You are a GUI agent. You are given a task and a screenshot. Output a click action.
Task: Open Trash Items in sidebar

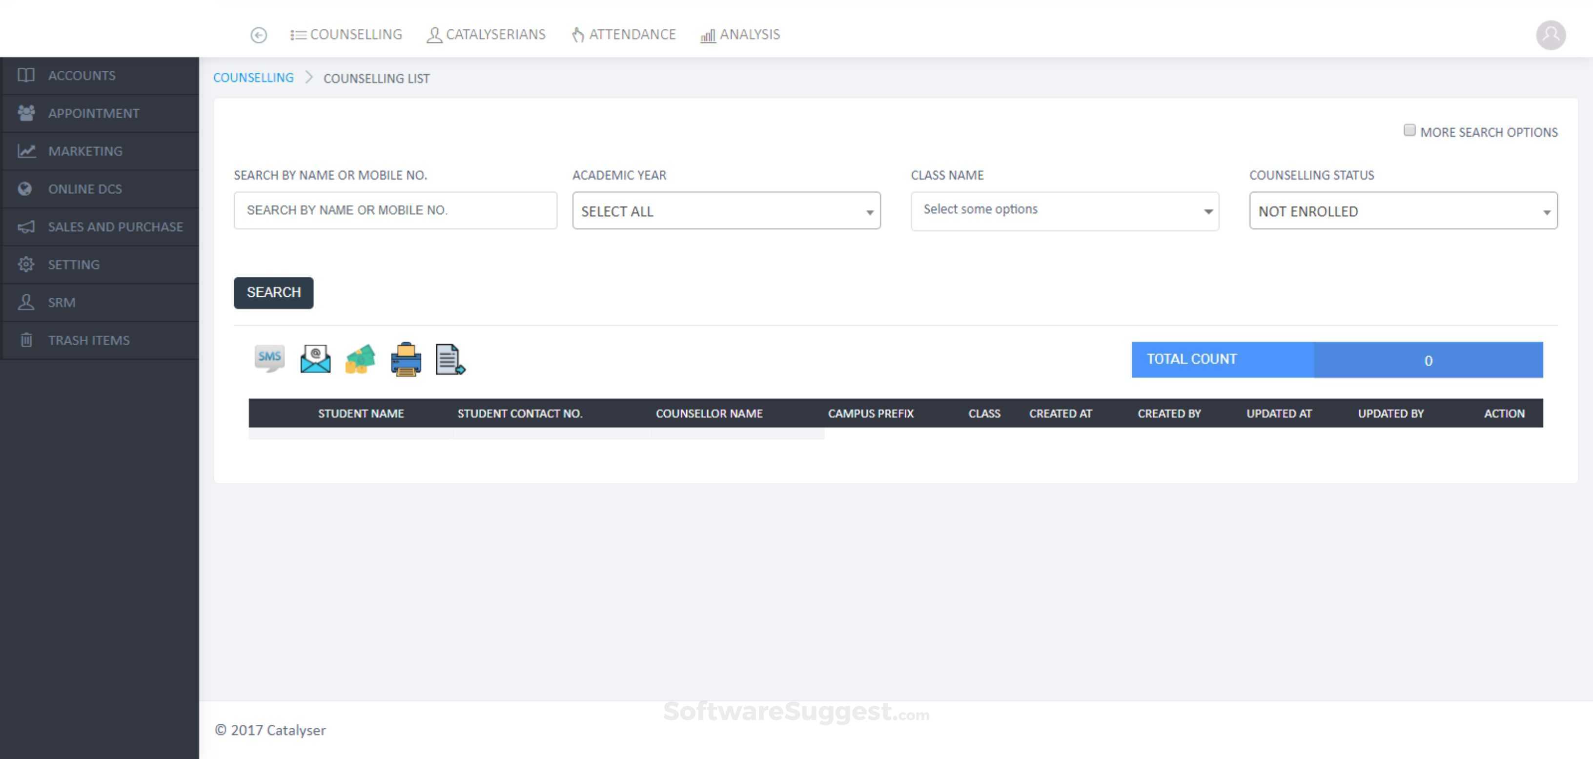[88, 340]
